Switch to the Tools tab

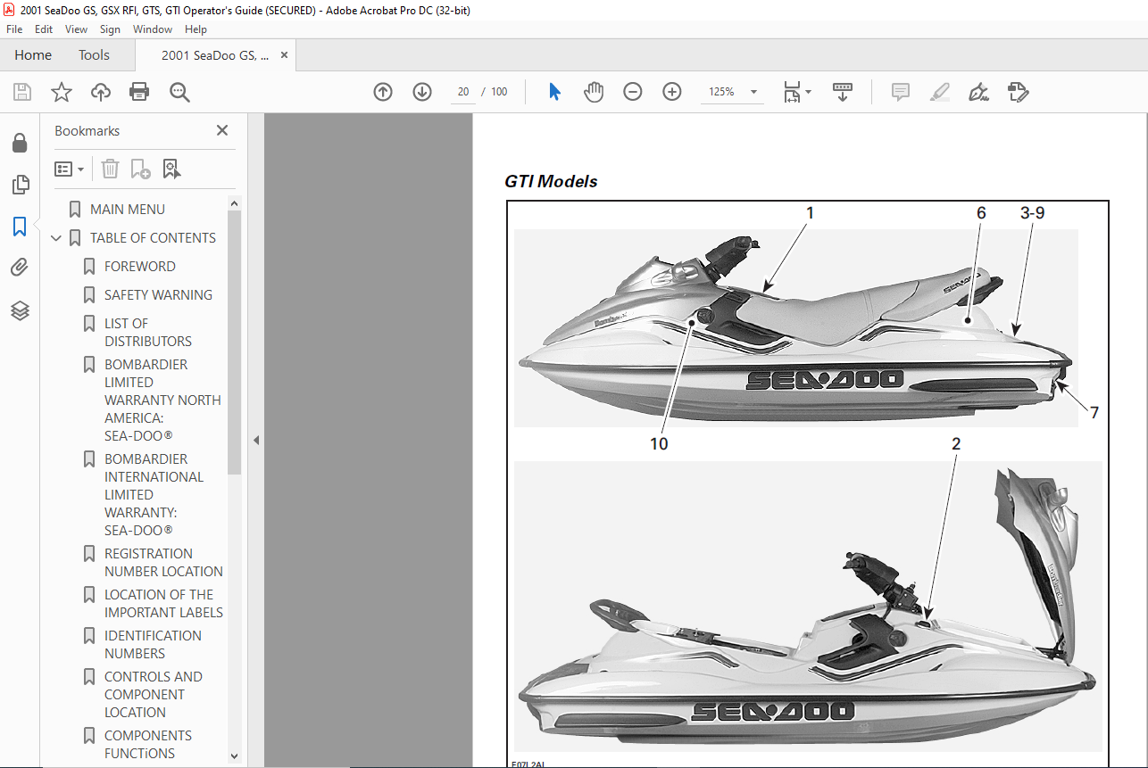pyautogui.click(x=94, y=55)
